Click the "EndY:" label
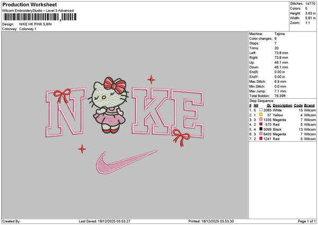318x225 pixels. point(254,77)
